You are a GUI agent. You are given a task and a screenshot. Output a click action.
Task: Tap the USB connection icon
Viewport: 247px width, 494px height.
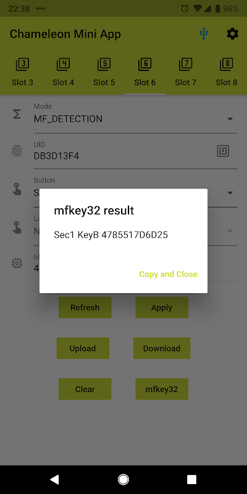(204, 34)
